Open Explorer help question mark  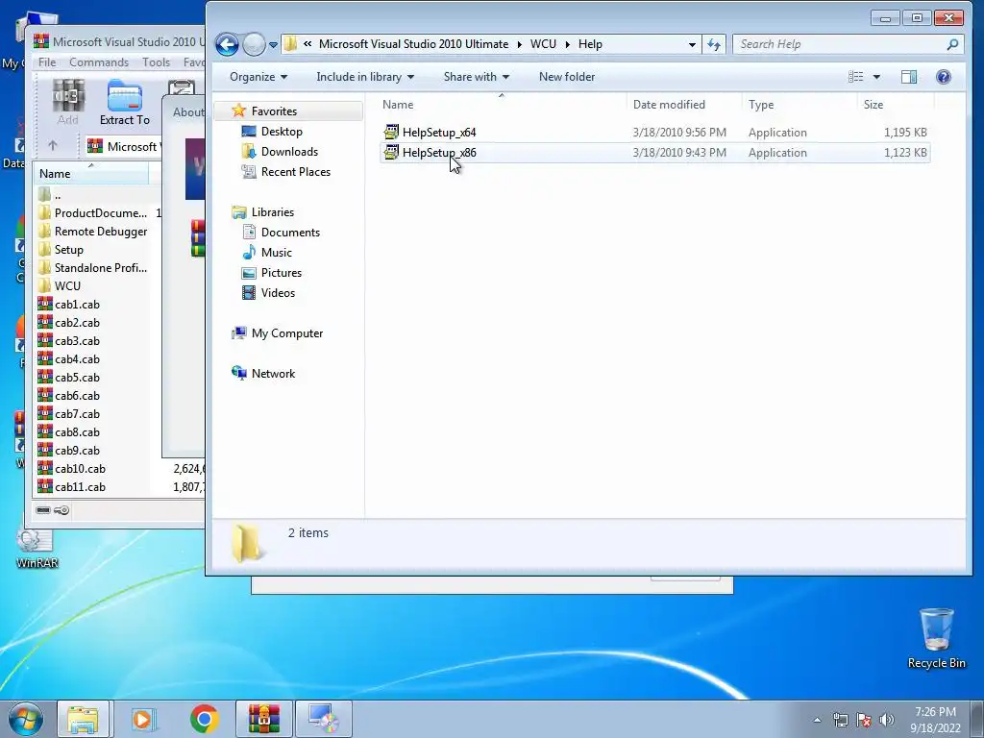point(944,77)
